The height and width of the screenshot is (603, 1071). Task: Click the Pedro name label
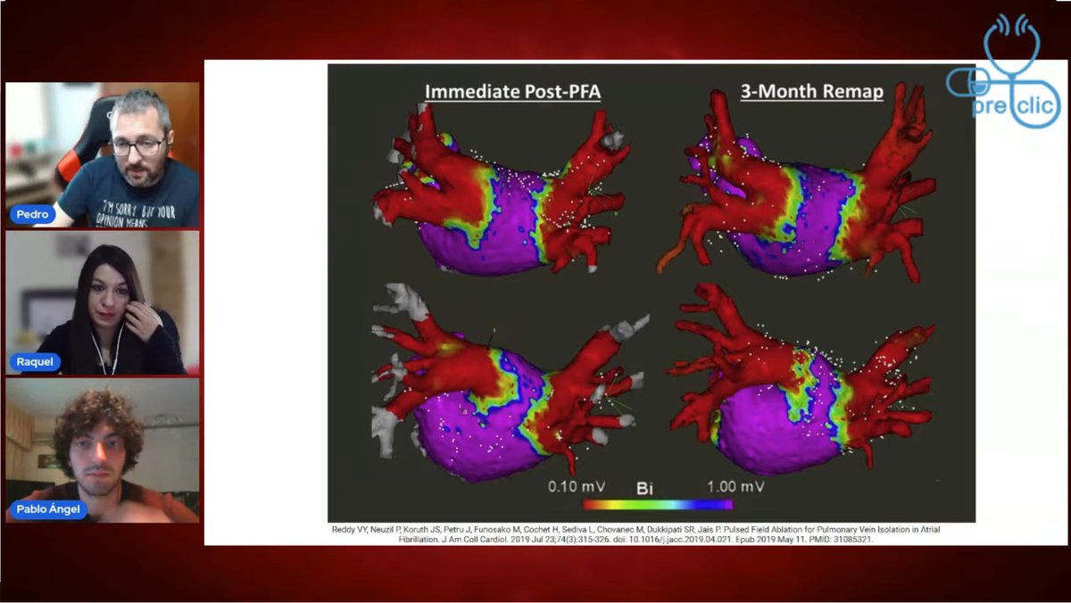[32, 215]
